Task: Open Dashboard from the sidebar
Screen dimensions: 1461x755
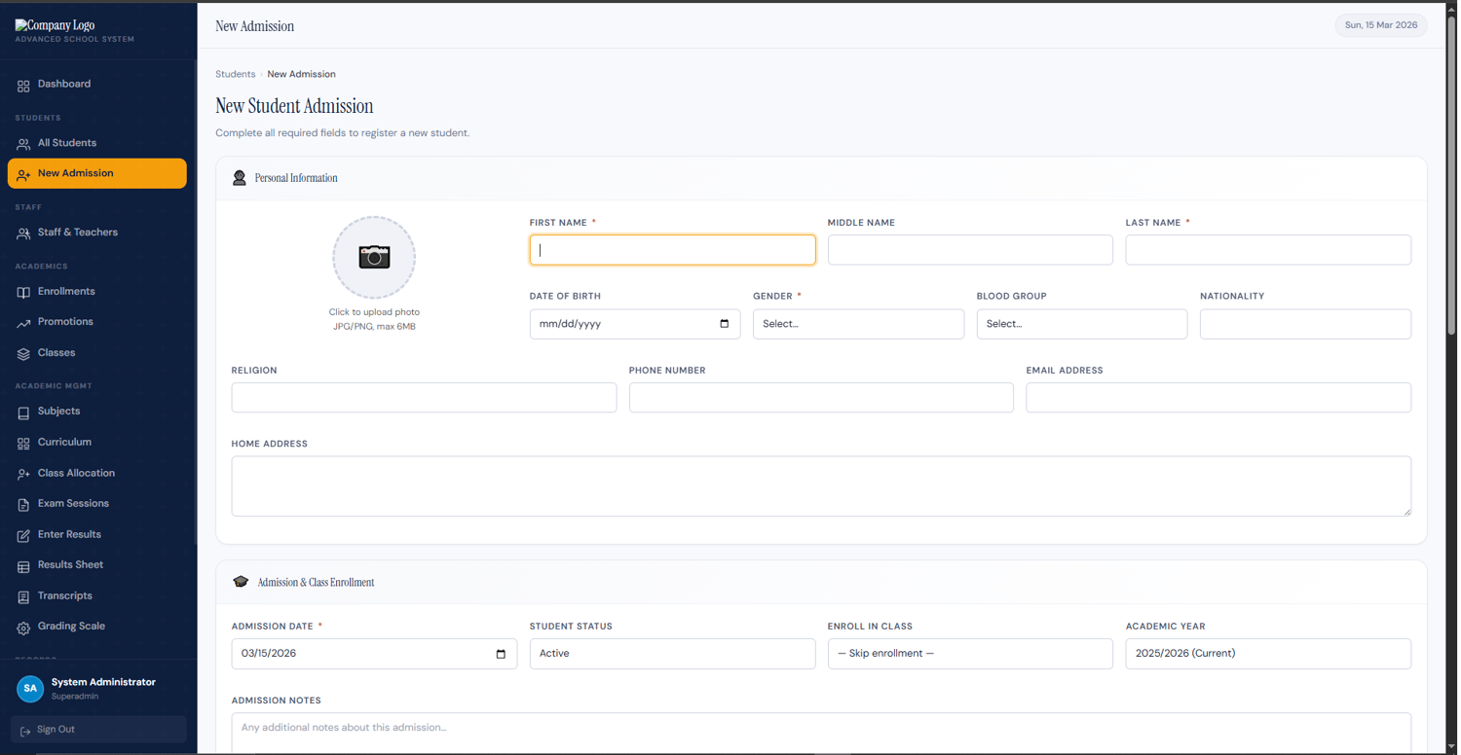Action: (x=97, y=85)
